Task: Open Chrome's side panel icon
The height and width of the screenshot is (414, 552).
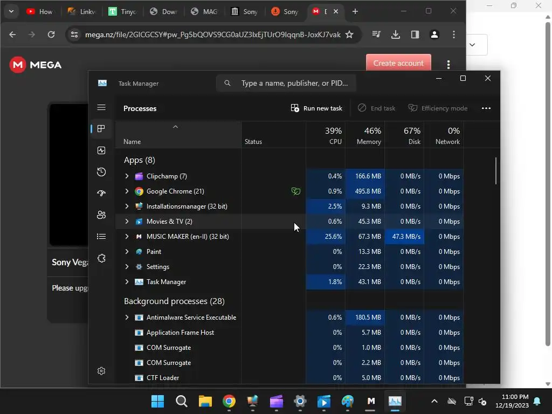Action: pos(415,34)
